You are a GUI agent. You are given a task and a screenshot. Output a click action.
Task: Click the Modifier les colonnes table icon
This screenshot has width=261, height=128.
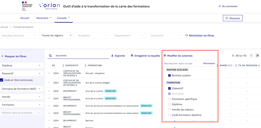165,56
